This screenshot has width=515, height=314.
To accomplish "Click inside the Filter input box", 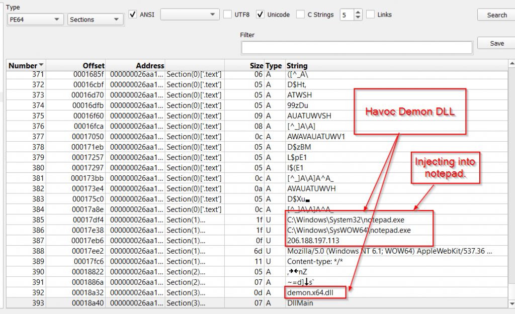I will [x=356, y=47].
